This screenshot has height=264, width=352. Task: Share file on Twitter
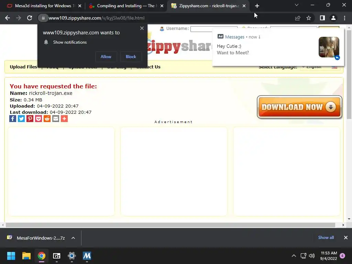pyautogui.click(x=21, y=119)
